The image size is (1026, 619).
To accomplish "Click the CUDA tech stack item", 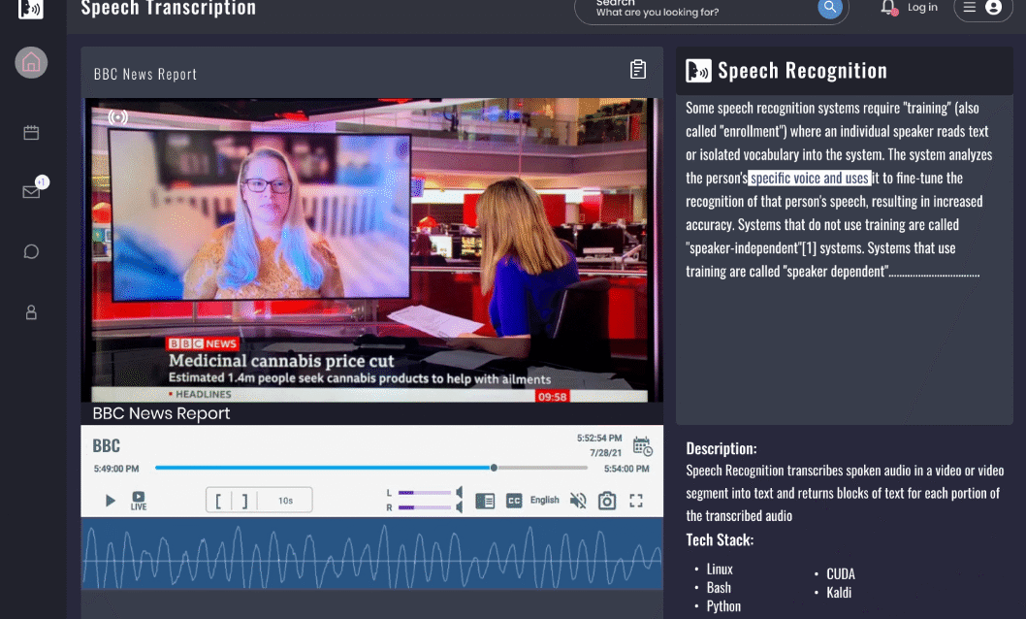I will [x=841, y=573].
